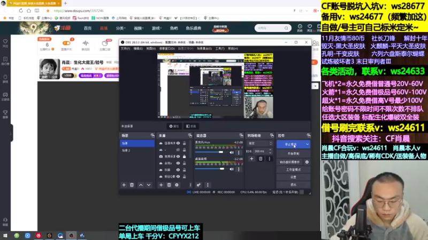
Task: Pop out the 来源 dock panel icon
Action: click(x=190, y=135)
